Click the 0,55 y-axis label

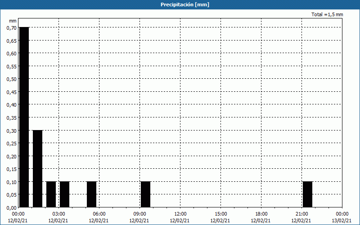12,66
